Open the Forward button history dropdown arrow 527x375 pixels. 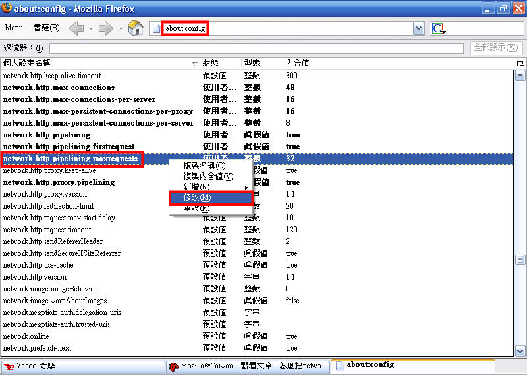click(121, 28)
